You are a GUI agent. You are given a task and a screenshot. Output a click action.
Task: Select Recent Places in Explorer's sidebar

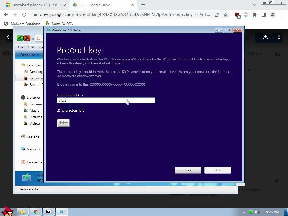point(34,84)
